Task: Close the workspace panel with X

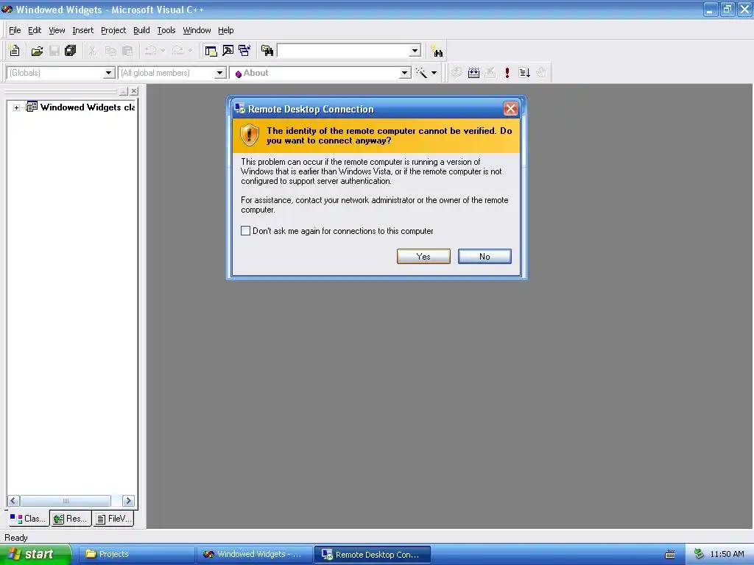Action: pyautogui.click(x=134, y=90)
